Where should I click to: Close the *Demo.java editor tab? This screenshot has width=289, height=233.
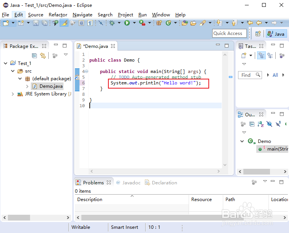[113, 46]
